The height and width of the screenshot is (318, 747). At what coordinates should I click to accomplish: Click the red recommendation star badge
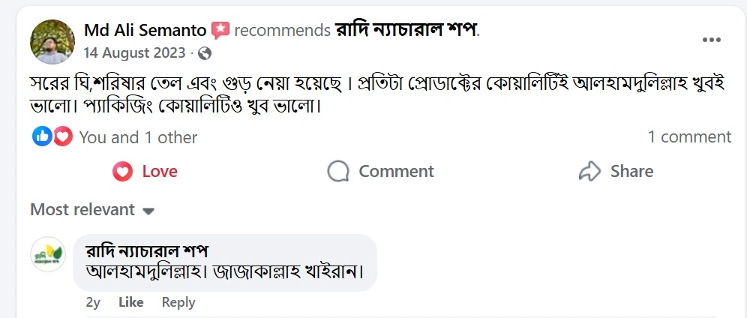click(220, 31)
